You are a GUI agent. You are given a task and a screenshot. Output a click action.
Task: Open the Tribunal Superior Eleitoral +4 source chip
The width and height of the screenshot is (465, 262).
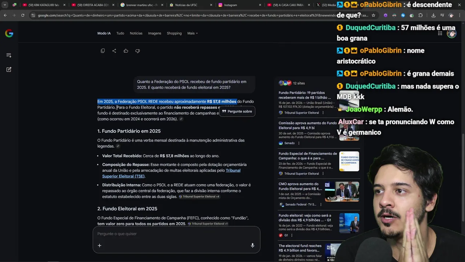pos(199,196)
